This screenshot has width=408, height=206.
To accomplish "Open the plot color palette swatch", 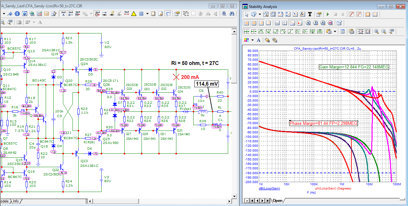I will [x=246, y=40].
